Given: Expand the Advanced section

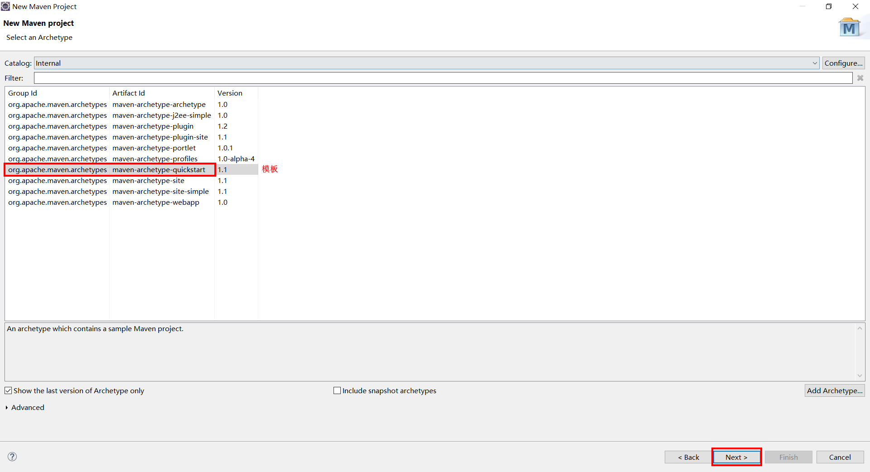Looking at the screenshot, I should pyautogui.click(x=25, y=407).
